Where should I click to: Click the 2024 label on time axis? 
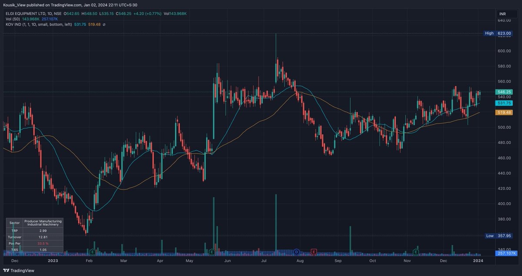pyautogui.click(x=478, y=261)
